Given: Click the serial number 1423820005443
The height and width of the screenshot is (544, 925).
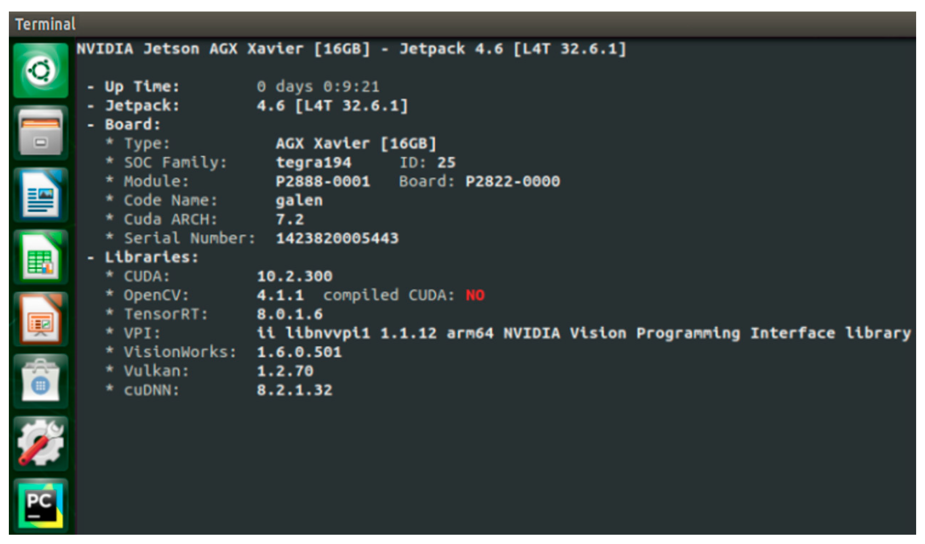Looking at the screenshot, I should 337,239.
